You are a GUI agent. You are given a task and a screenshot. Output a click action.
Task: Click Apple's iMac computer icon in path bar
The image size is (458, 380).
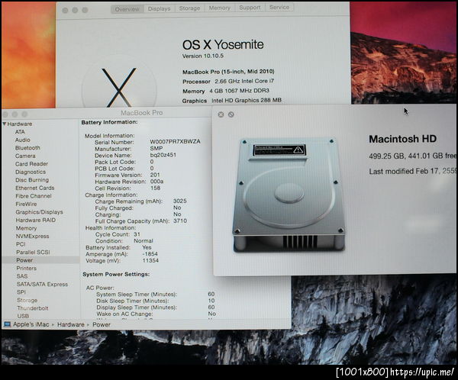pos(8,324)
